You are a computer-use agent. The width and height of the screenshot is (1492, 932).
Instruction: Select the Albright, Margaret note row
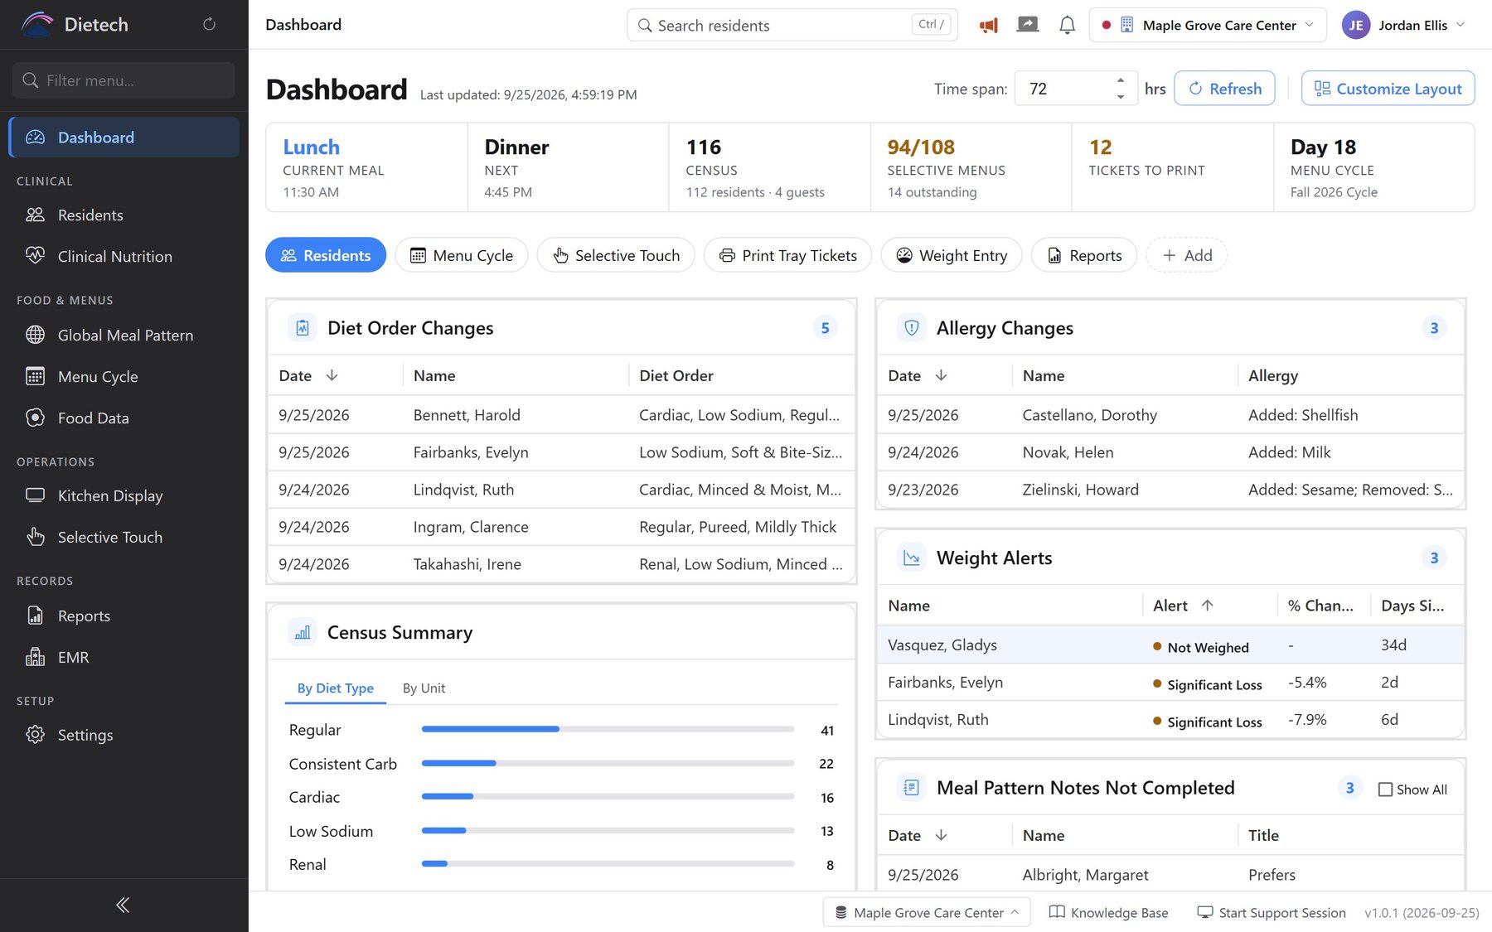point(1170,874)
